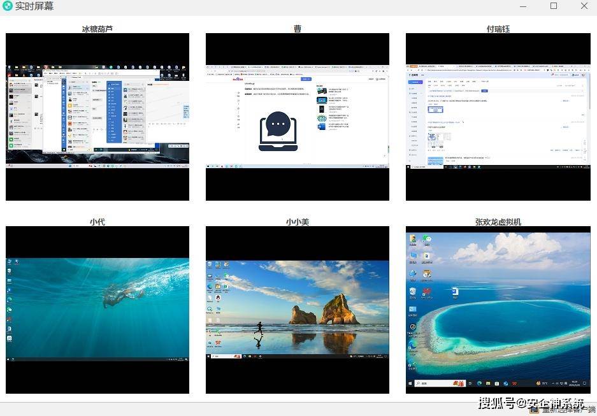
Task: Open the 小代 live screen thumbnail
Action: 97,310
